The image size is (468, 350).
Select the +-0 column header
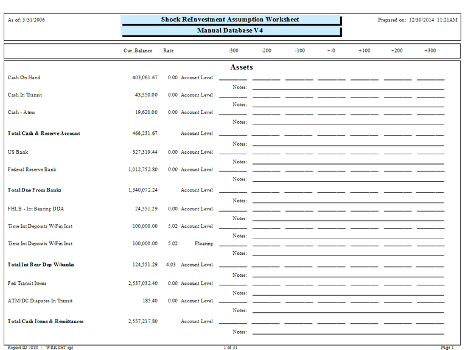coord(331,51)
